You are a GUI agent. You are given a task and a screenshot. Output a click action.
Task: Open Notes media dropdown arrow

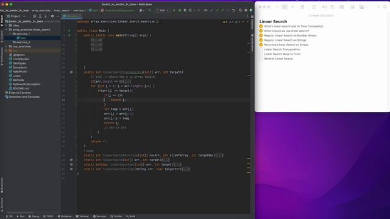(x=366, y=7)
